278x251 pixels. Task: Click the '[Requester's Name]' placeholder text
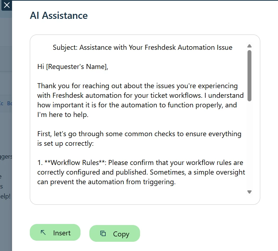tap(77, 67)
